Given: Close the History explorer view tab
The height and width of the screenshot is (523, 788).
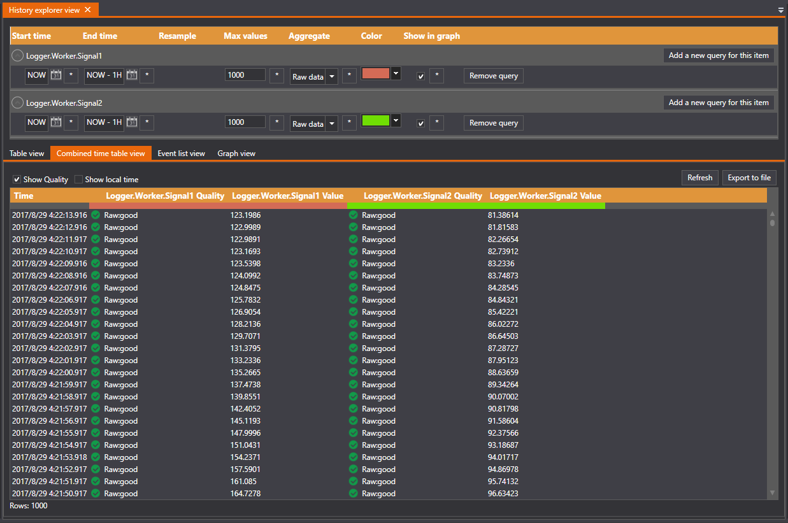Looking at the screenshot, I should 88,10.
